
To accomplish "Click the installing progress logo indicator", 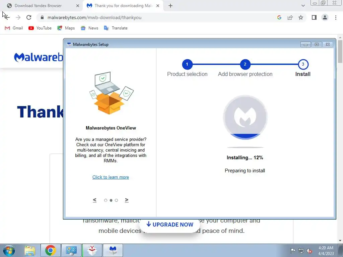I will pos(245,117).
